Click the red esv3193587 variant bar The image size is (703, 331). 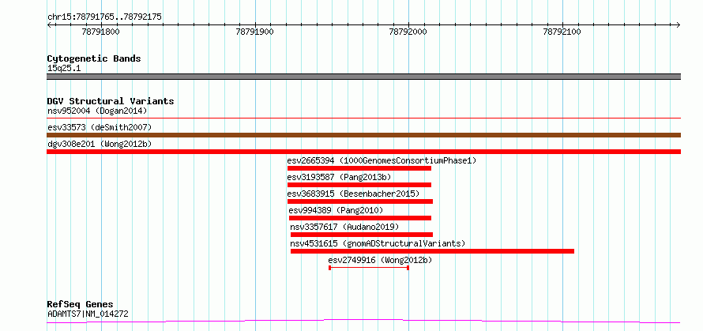[x=359, y=185]
